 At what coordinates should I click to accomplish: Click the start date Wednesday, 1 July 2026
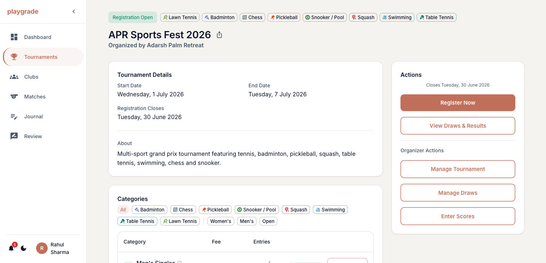pos(151,94)
